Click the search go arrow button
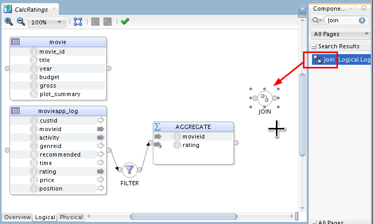Image resolution: width=373 pixels, height=224 pixels. pyautogui.click(x=362, y=21)
